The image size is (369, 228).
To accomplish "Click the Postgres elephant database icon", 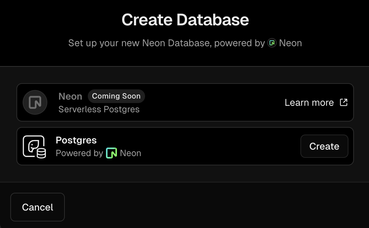I will tap(34, 147).
